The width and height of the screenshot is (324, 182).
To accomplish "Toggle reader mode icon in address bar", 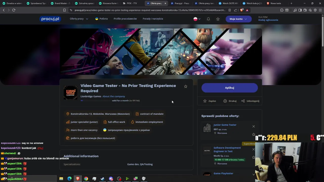I will (230, 10).
